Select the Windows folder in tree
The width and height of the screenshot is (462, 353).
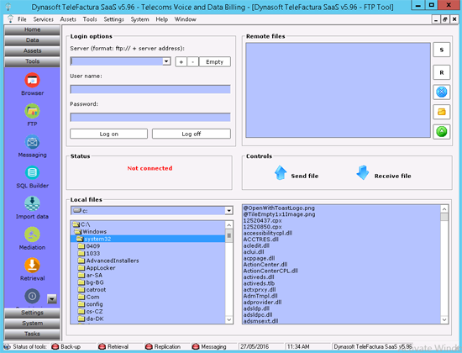[91, 231]
